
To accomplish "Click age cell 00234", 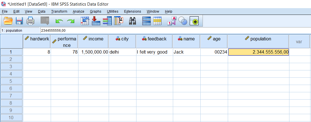I will 214,52.
